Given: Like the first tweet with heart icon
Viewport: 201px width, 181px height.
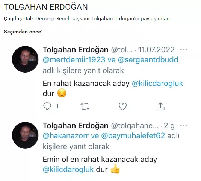Looking at the screenshot, I should tap(123, 106).
